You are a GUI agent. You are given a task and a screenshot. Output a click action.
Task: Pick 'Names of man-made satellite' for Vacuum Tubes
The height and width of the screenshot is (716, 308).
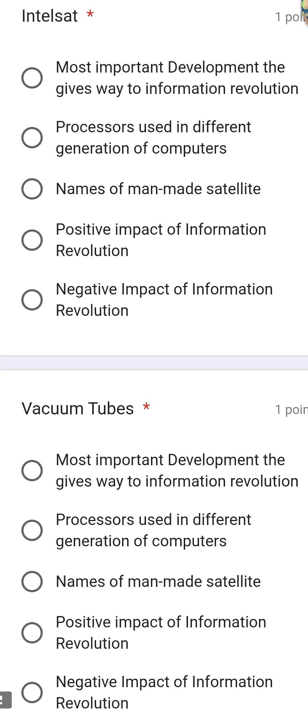[32, 582]
